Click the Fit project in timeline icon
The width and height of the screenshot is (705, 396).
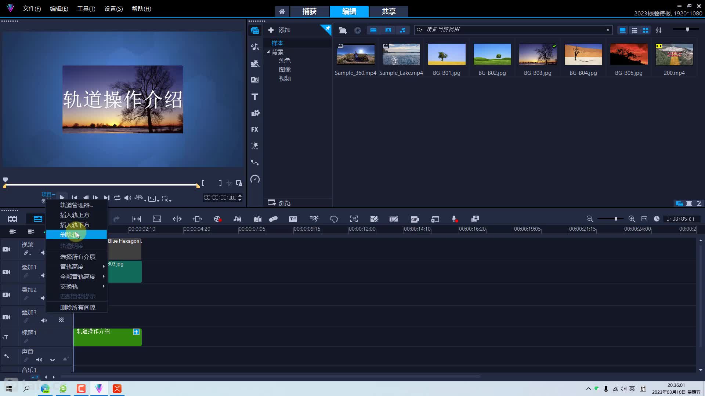644,219
